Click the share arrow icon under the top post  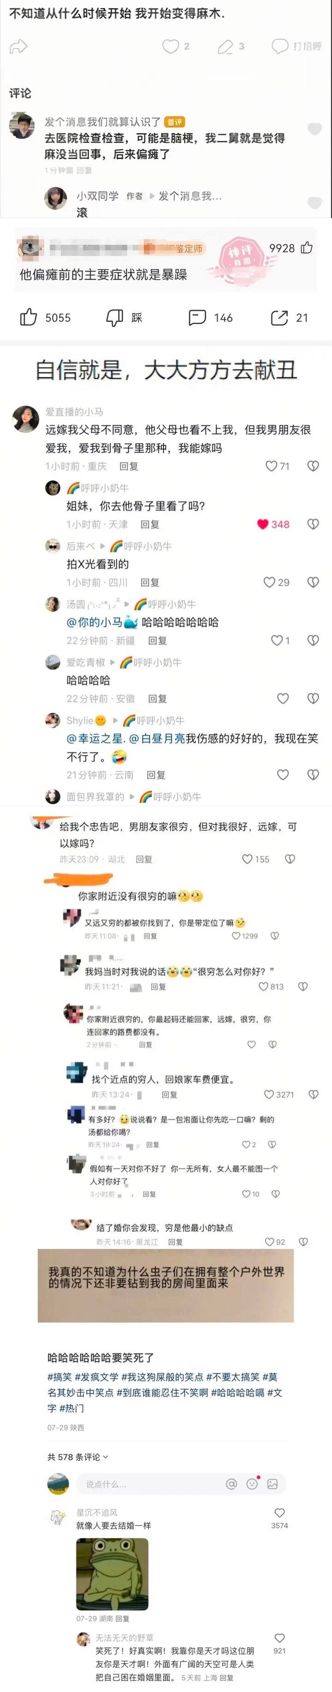pyautogui.click(x=18, y=47)
